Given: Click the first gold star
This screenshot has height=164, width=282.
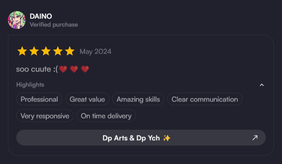Looking at the screenshot, I should point(22,51).
